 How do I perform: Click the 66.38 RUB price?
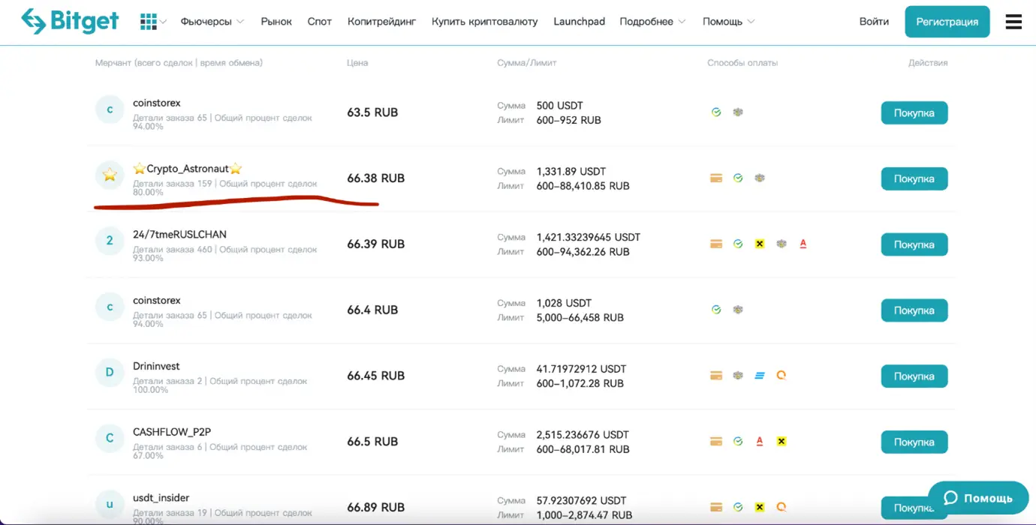tap(375, 178)
